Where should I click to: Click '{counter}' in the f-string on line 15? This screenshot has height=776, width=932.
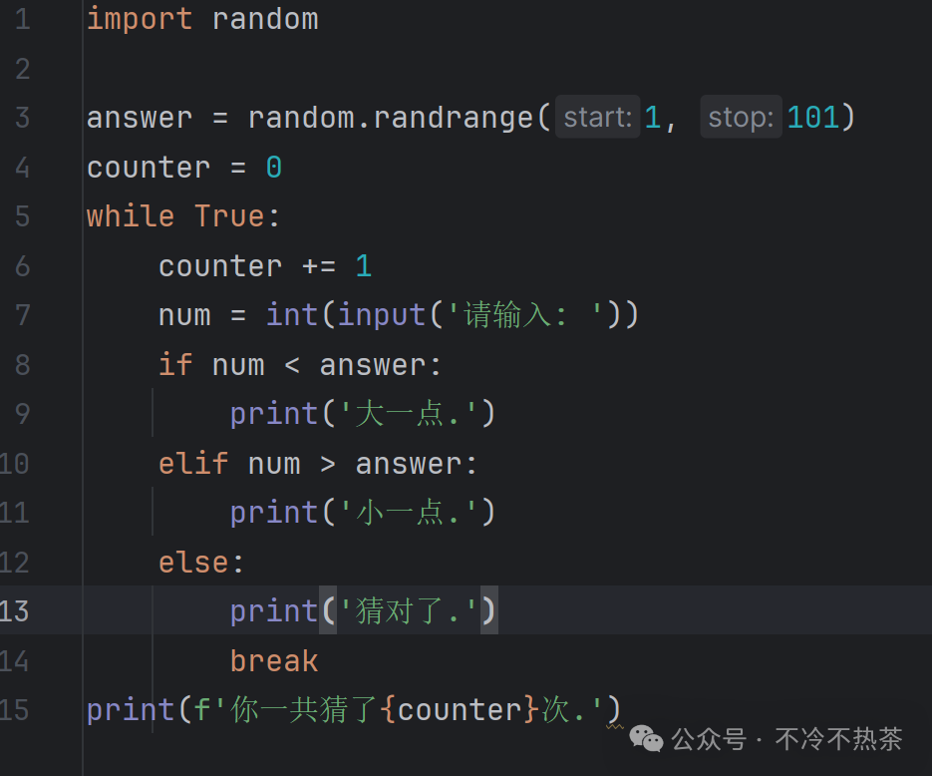pos(462,709)
